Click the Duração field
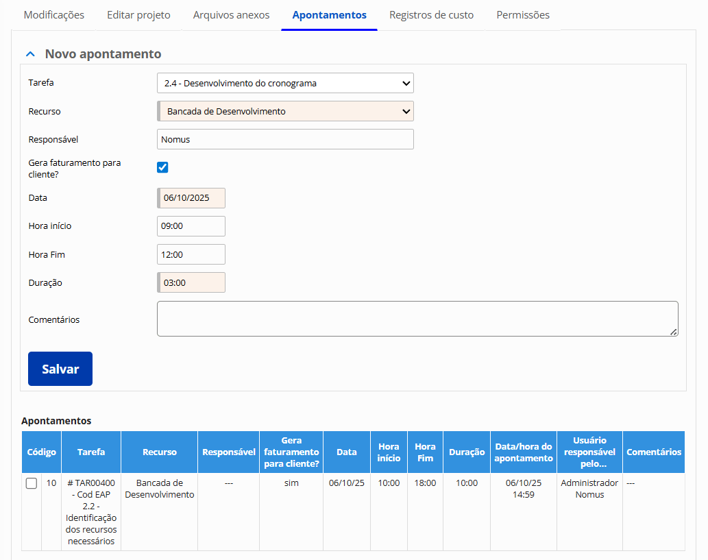The image size is (708, 560). point(191,282)
